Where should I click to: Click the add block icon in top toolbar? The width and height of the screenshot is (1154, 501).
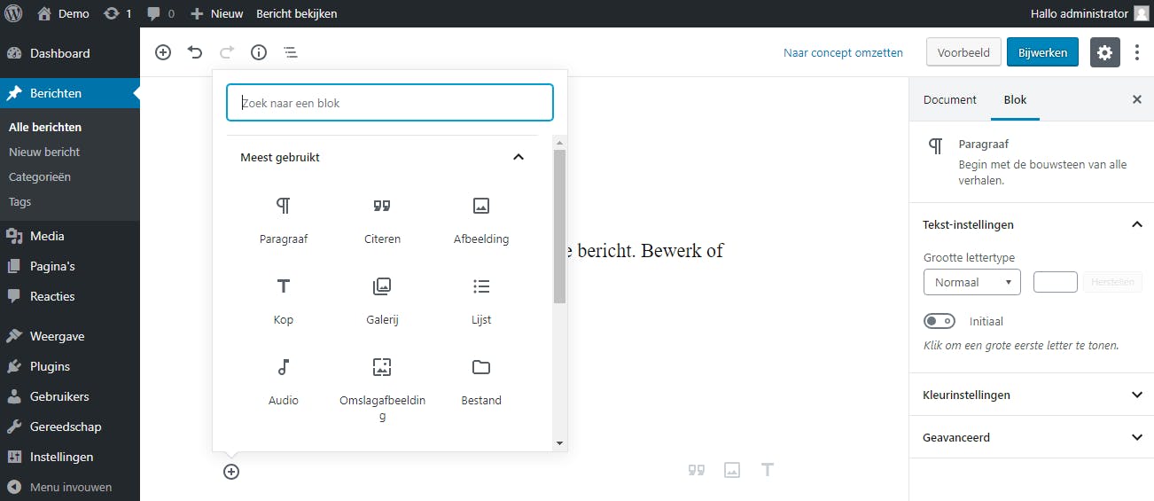pos(163,52)
